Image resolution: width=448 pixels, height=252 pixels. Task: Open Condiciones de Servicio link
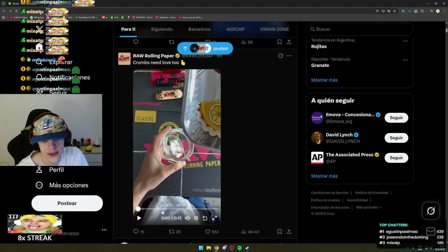point(329,193)
